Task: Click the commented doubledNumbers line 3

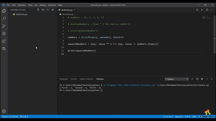Action: click(99, 24)
